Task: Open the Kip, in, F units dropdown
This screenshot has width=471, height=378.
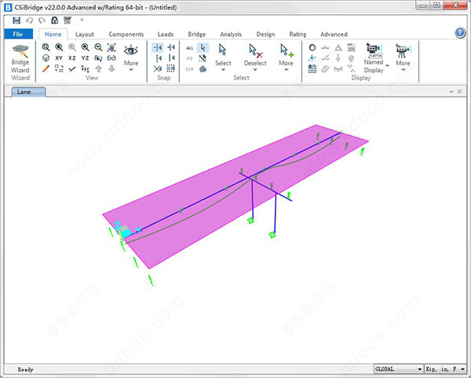Action: pos(445,369)
